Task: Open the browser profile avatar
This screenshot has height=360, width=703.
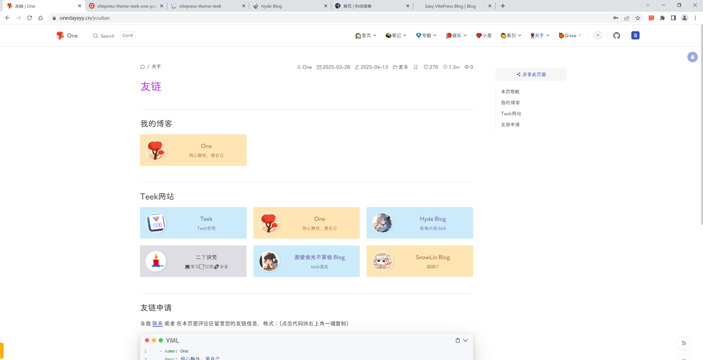Action: point(684,18)
